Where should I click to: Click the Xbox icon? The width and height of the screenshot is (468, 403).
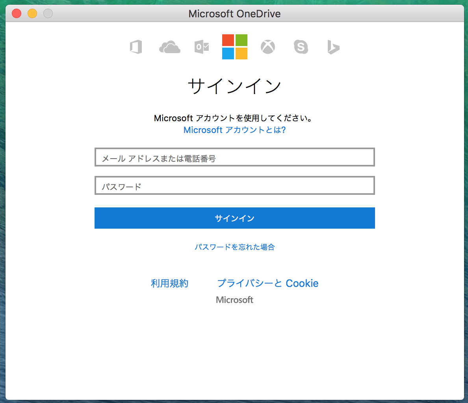pyautogui.click(x=268, y=47)
